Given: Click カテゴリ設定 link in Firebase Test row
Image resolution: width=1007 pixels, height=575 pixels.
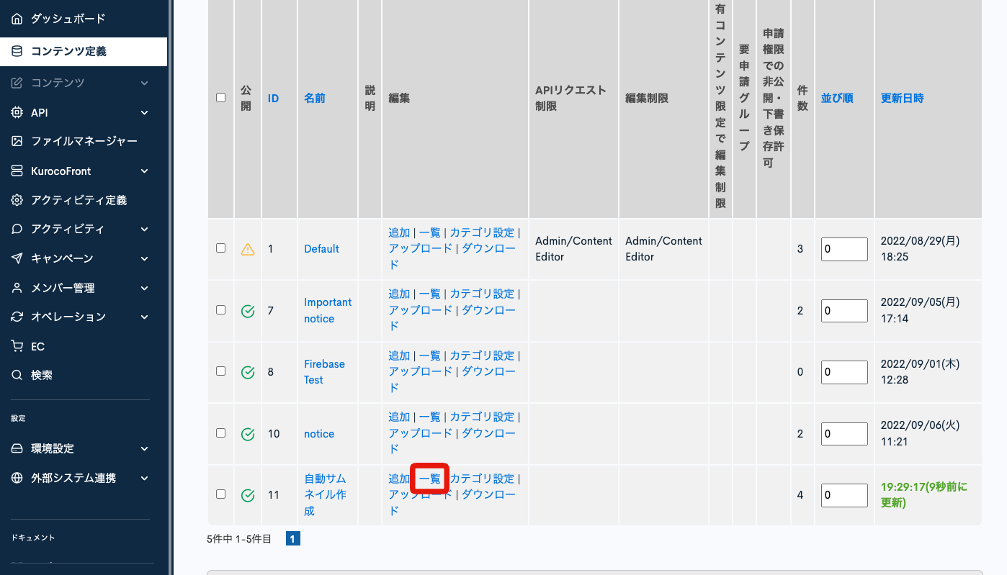Looking at the screenshot, I should 483,356.
